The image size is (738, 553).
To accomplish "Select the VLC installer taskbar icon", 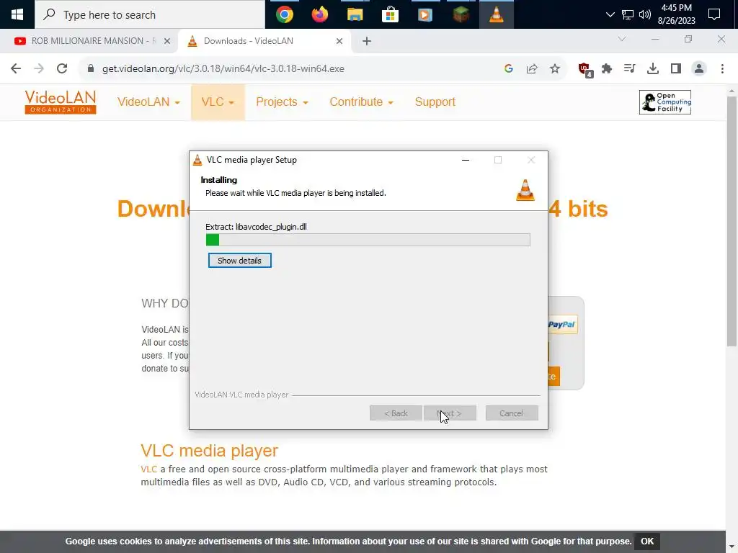I will click(496, 14).
